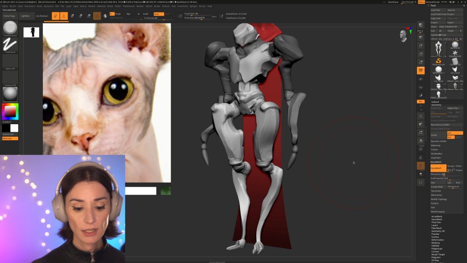The height and width of the screenshot is (263, 467).
Task: Click the Save As button
Action: tap(455, 10)
